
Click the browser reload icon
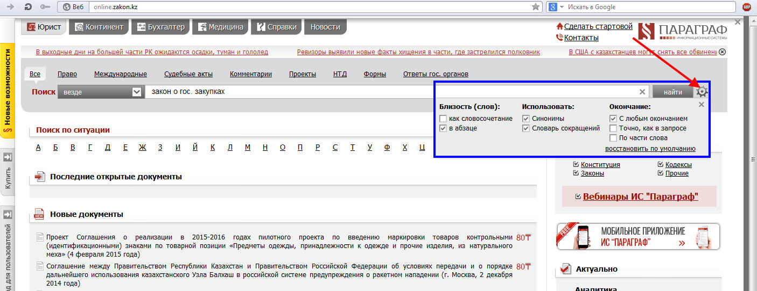tap(28, 7)
